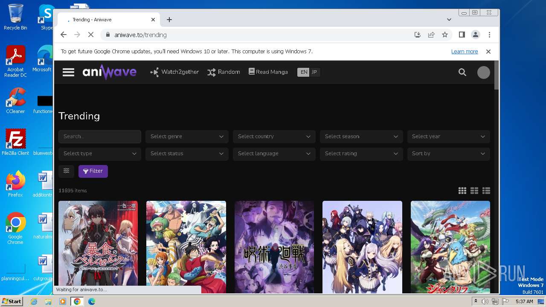The width and height of the screenshot is (546, 307).
Task: Expand the Select language dropdown
Action: pos(274,153)
